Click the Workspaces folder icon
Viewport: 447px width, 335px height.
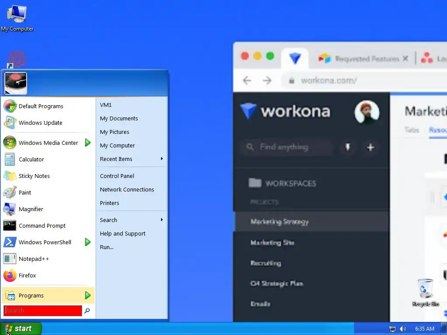click(255, 183)
